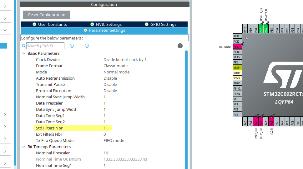Collapse the down-chevron category in left sidebar
Viewport: 303px width, 169px height.
[5, 30]
